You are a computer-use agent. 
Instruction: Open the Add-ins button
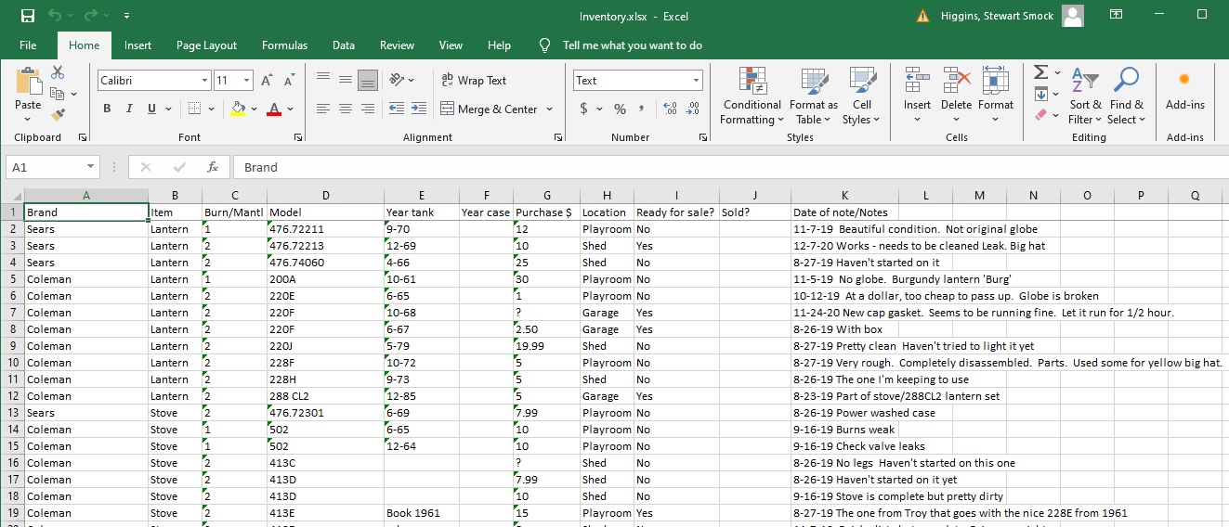[1184, 91]
